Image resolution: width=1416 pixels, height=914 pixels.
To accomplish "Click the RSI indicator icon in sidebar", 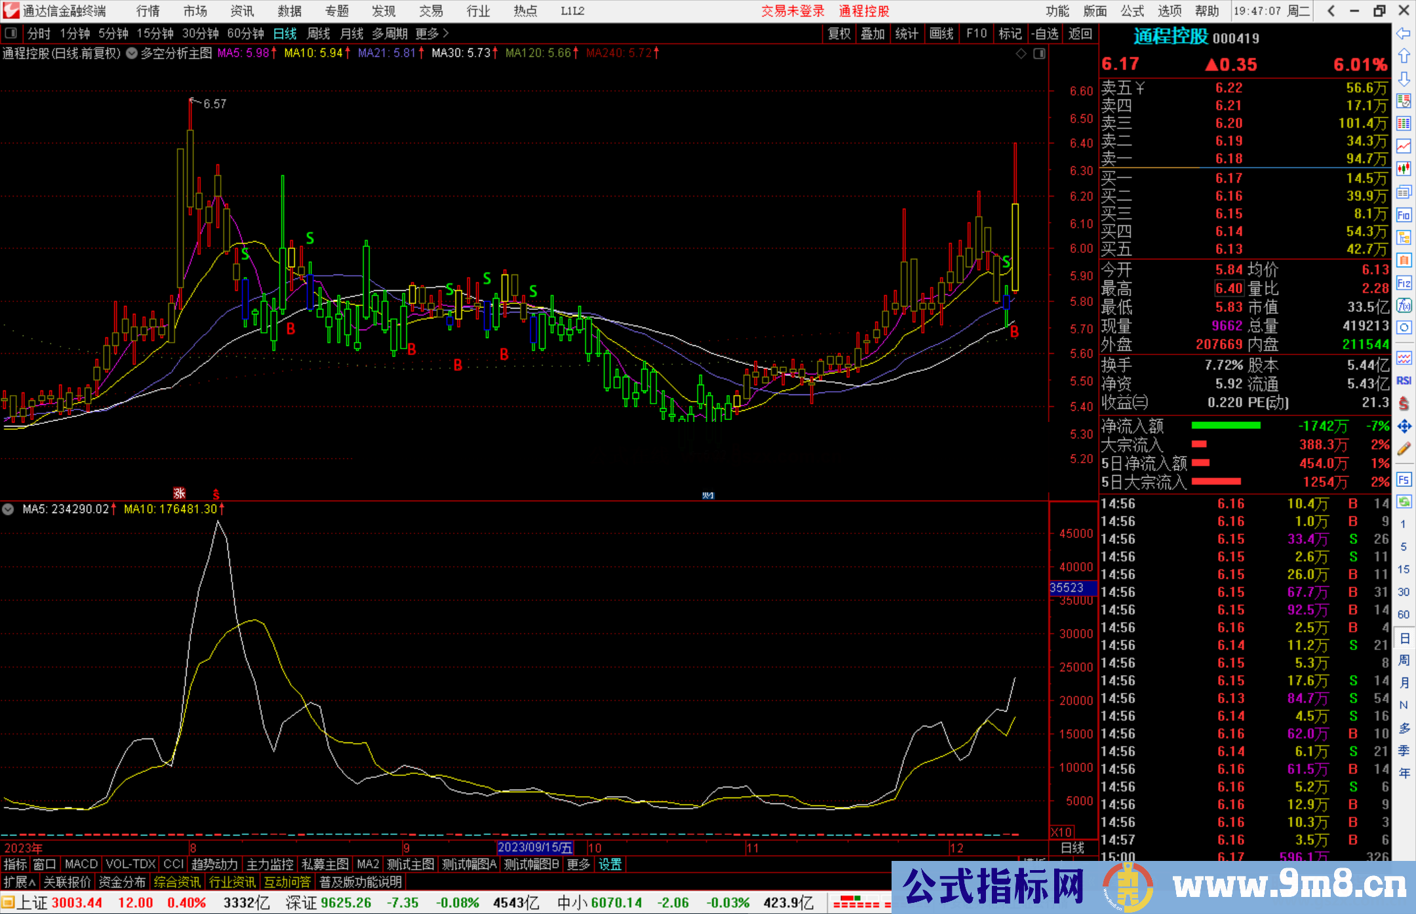I will tap(1404, 380).
